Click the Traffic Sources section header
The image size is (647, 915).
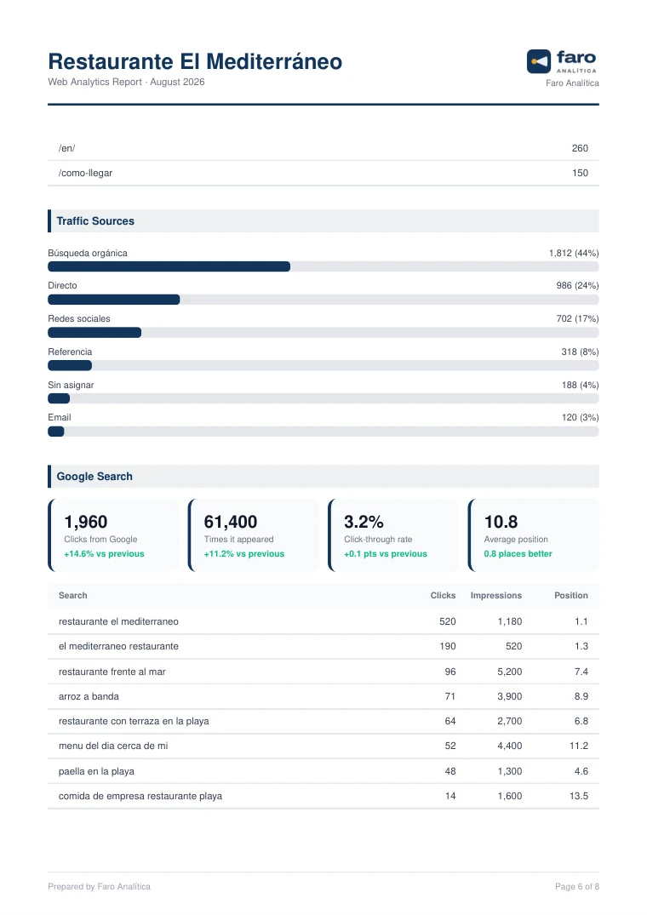pyautogui.click(x=323, y=221)
